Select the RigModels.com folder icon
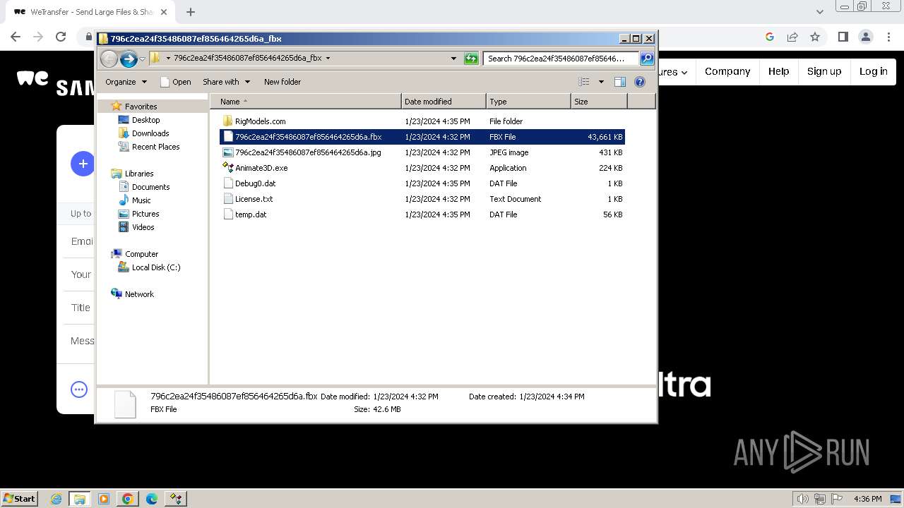Screen dimensions: 904x508 click(x=227, y=121)
